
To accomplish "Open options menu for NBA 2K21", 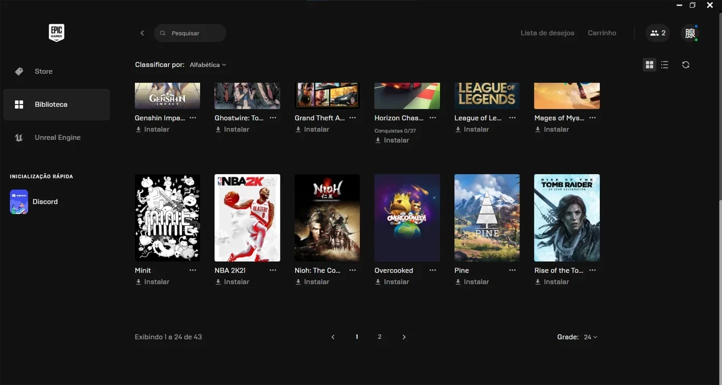I will 273,270.
